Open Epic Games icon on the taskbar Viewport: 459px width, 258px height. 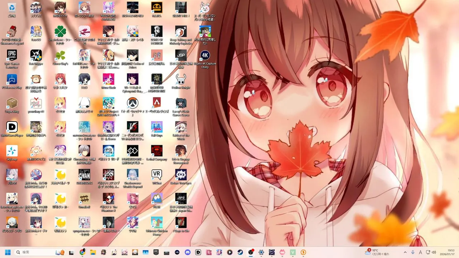[156, 252]
